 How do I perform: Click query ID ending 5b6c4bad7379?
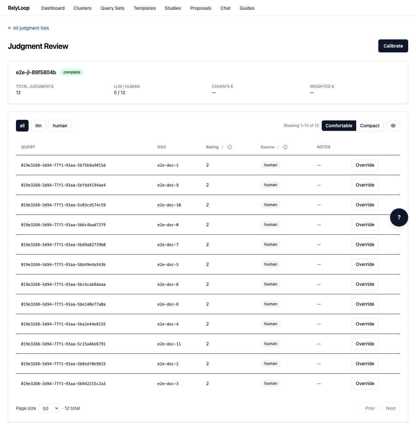tap(63, 225)
